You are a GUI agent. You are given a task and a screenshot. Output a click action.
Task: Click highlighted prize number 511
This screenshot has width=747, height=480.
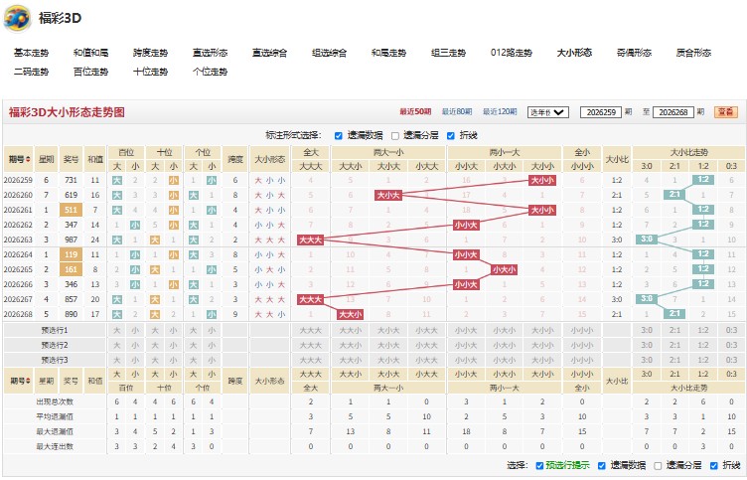coord(71,210)
